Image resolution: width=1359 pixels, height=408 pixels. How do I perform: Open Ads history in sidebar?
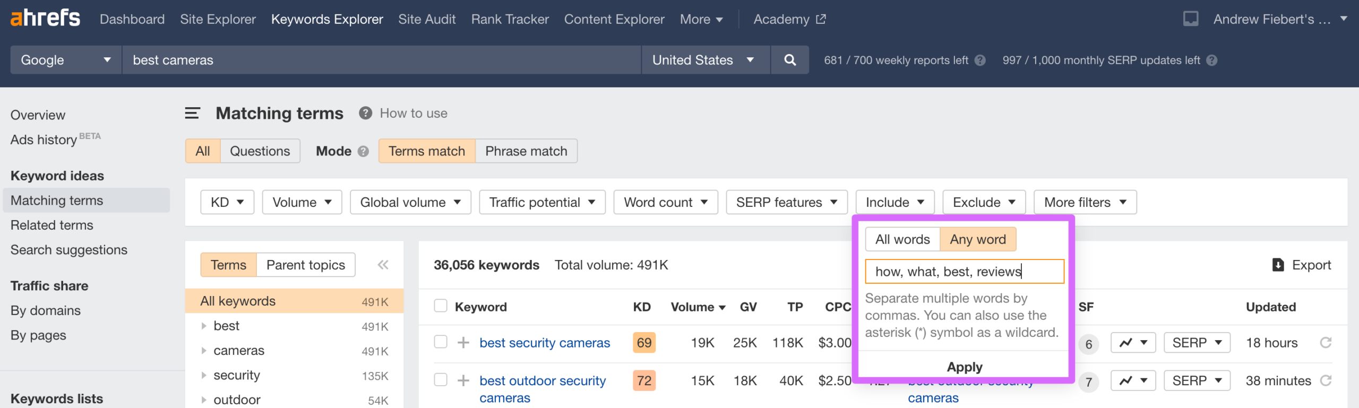click(x=55, y=139)
